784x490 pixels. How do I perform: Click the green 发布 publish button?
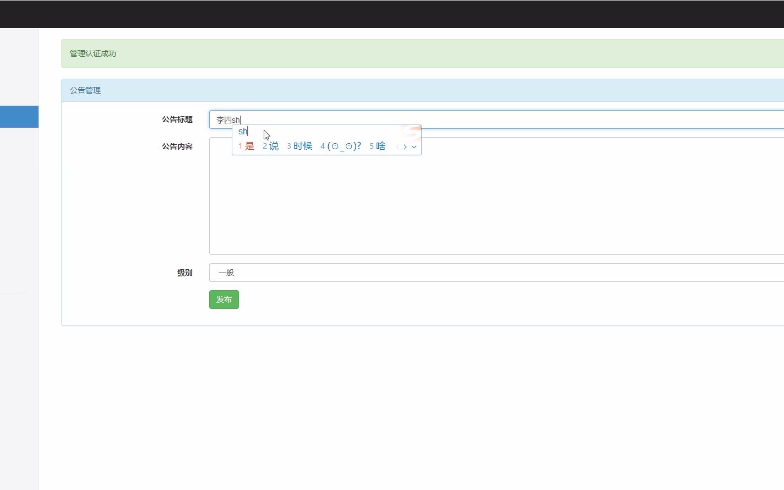tap(224, 299)
